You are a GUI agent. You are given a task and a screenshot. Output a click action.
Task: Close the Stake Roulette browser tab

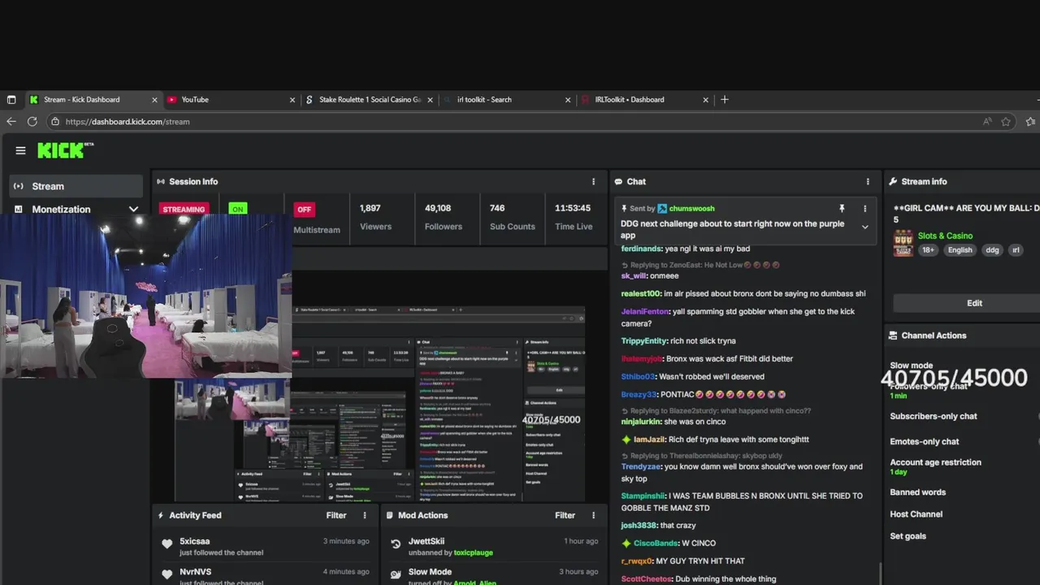coord(431,100)
